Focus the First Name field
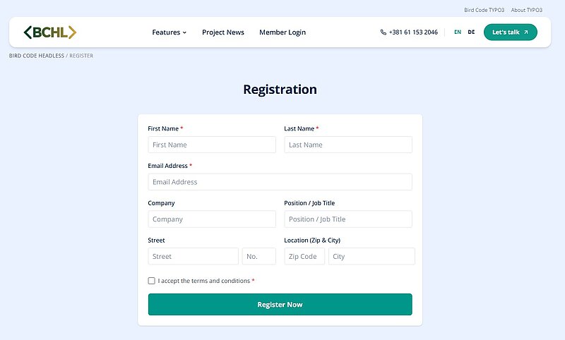This screenshot has width=565, height=340. (212, 145)
